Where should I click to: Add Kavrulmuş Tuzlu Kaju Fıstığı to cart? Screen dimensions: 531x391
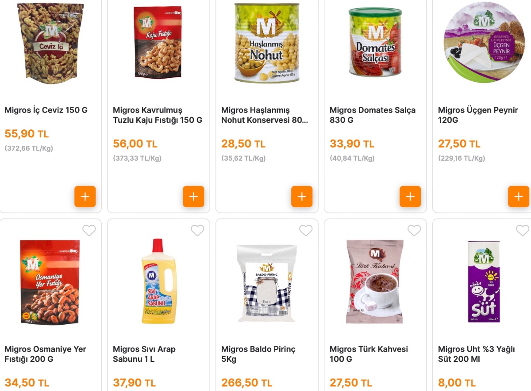[193, 197]
